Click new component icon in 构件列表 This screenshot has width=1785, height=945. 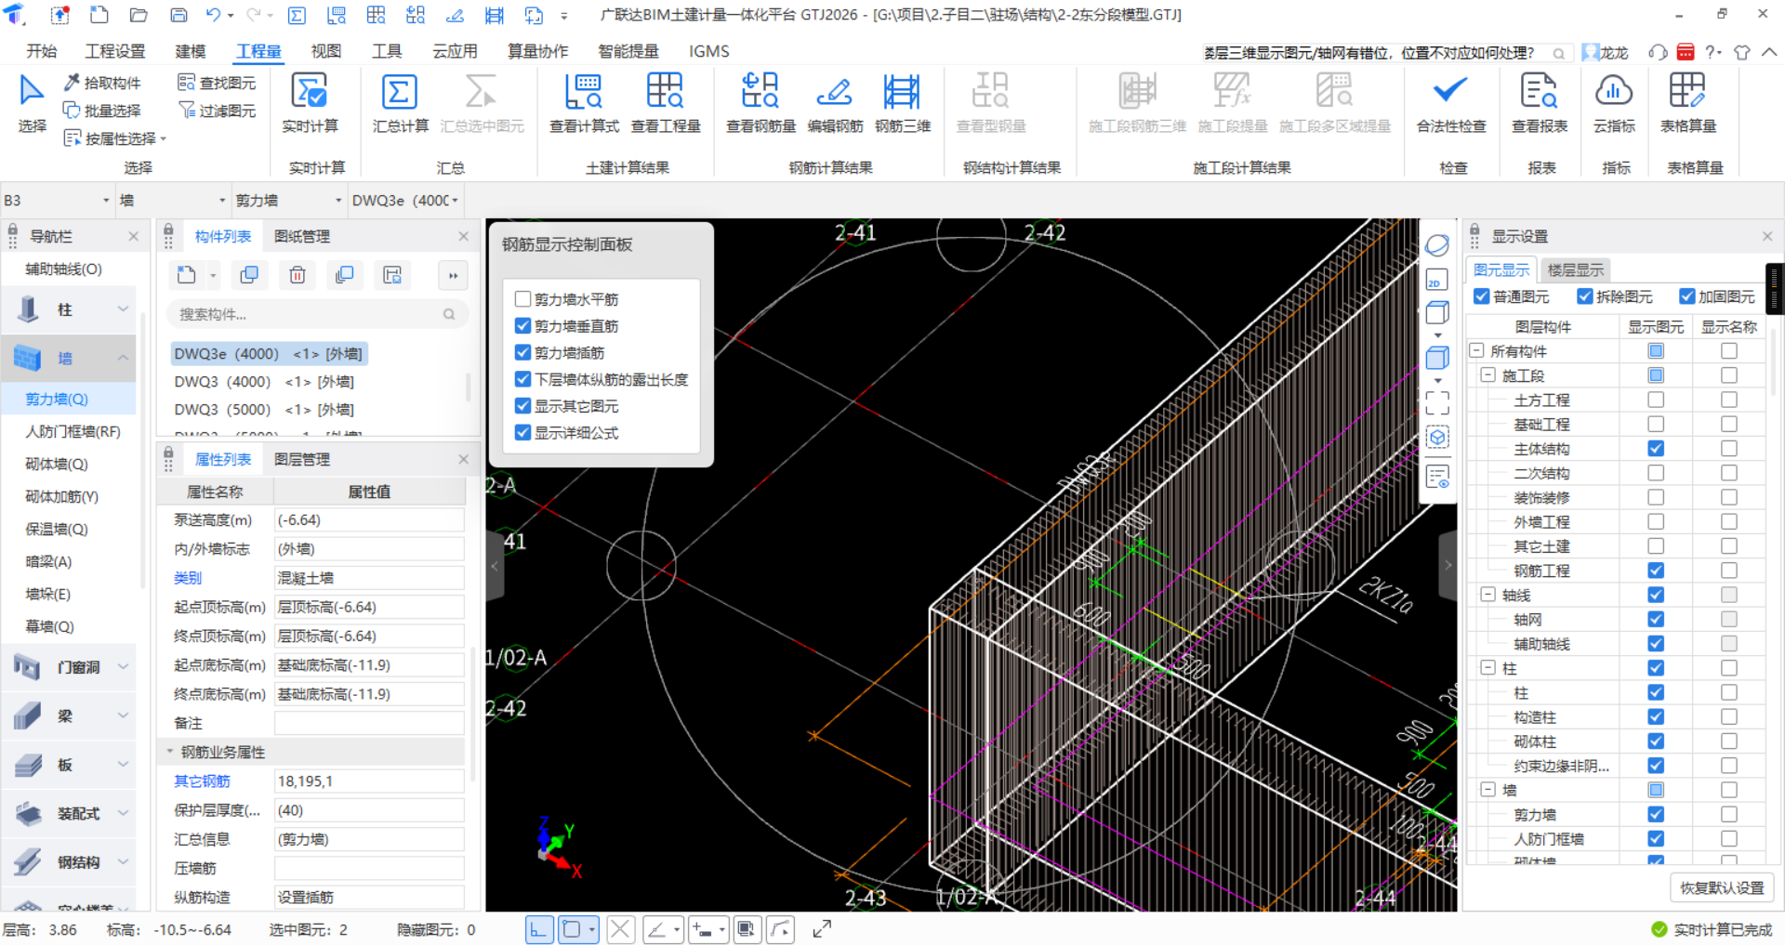186,275
